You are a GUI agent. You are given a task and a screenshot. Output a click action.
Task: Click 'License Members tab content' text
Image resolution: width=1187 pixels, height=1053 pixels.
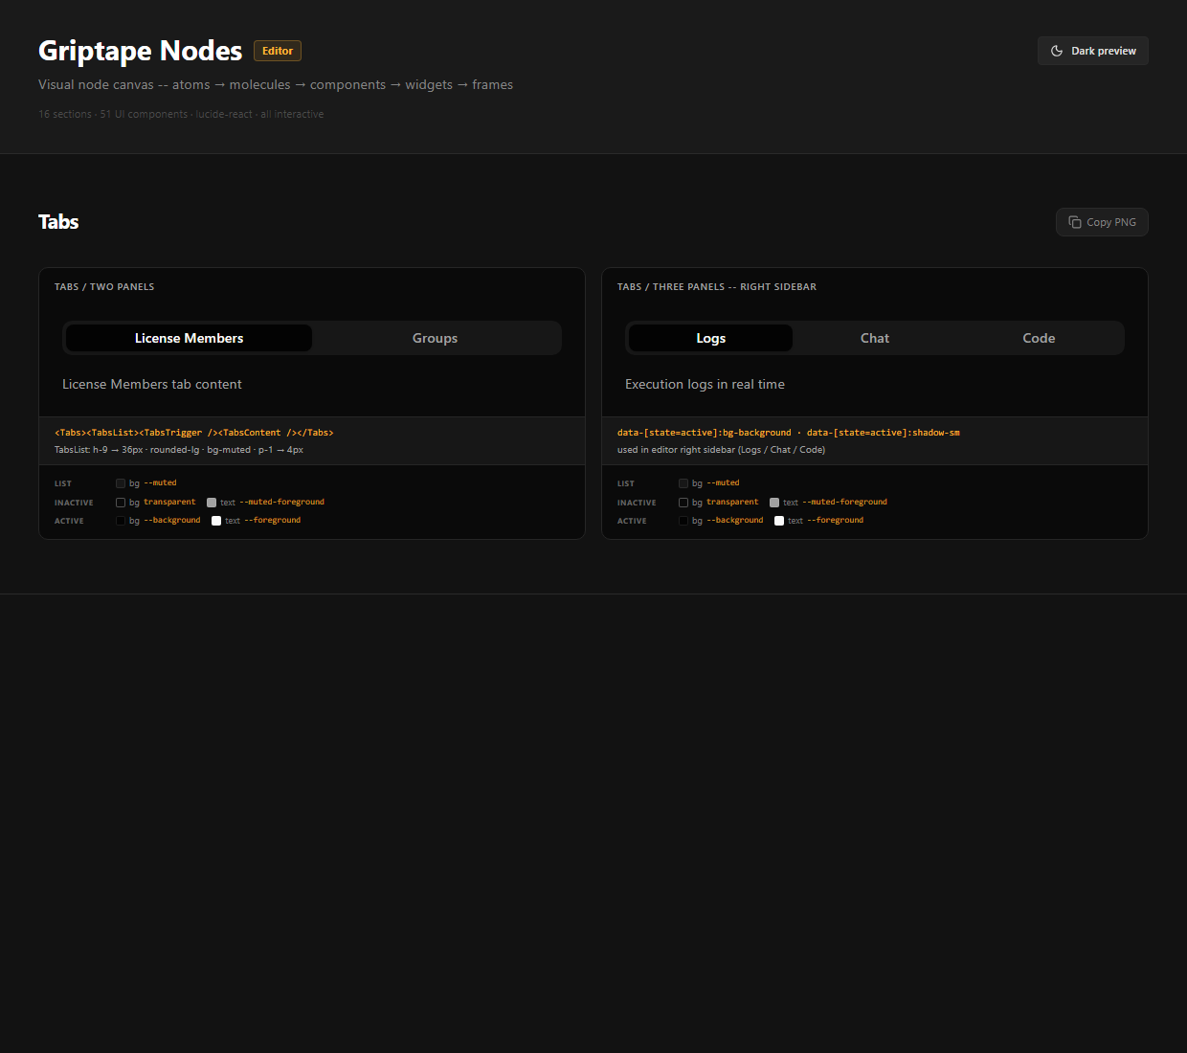coord(152,384)
